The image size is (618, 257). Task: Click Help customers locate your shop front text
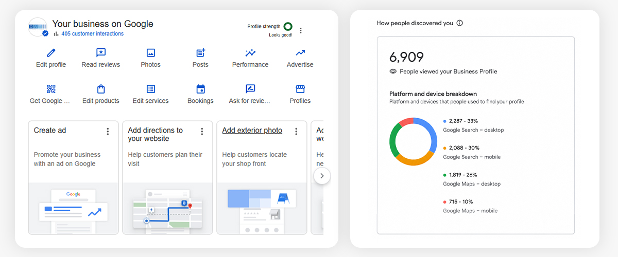pos(254,159)
